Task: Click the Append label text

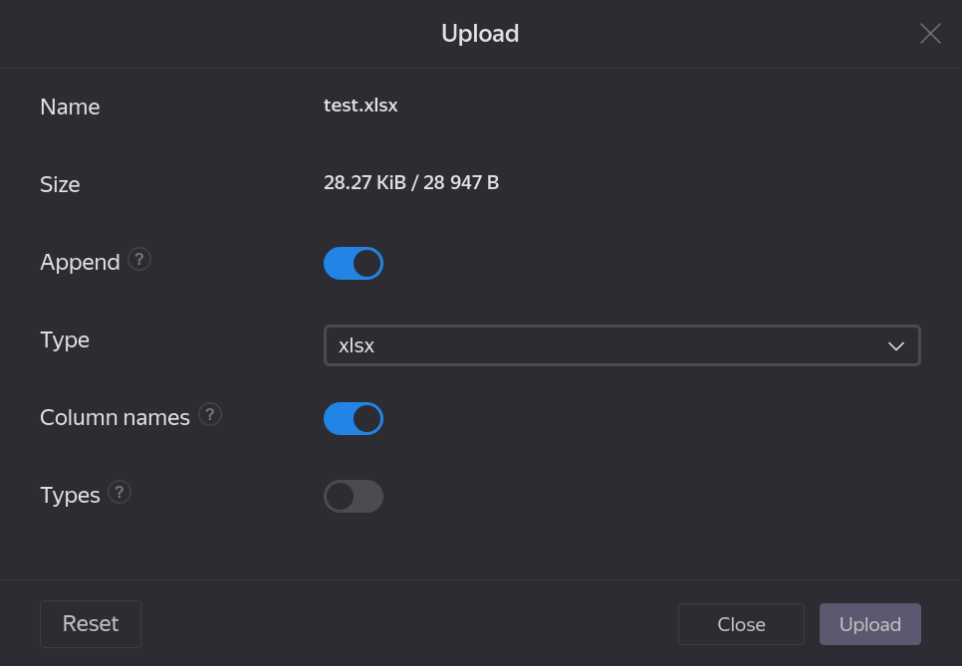Action: (x=80, y=263)
